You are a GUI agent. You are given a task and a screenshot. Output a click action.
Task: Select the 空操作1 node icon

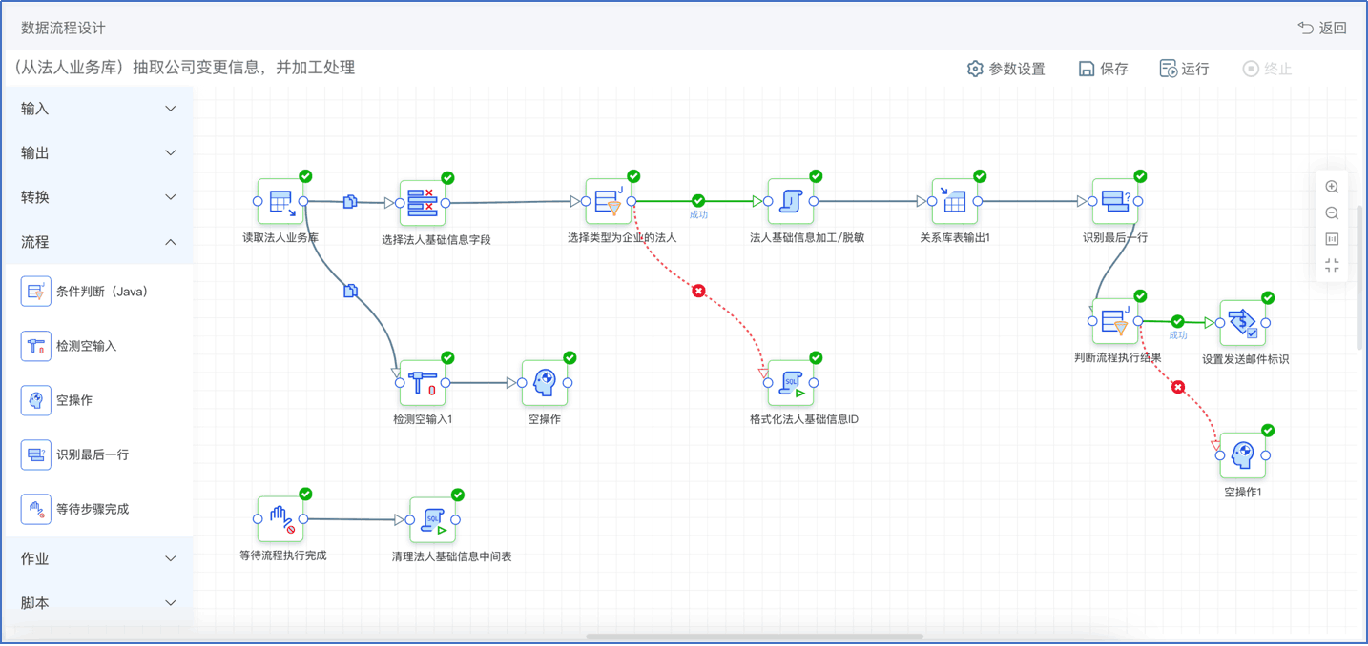pos(1243,456)
